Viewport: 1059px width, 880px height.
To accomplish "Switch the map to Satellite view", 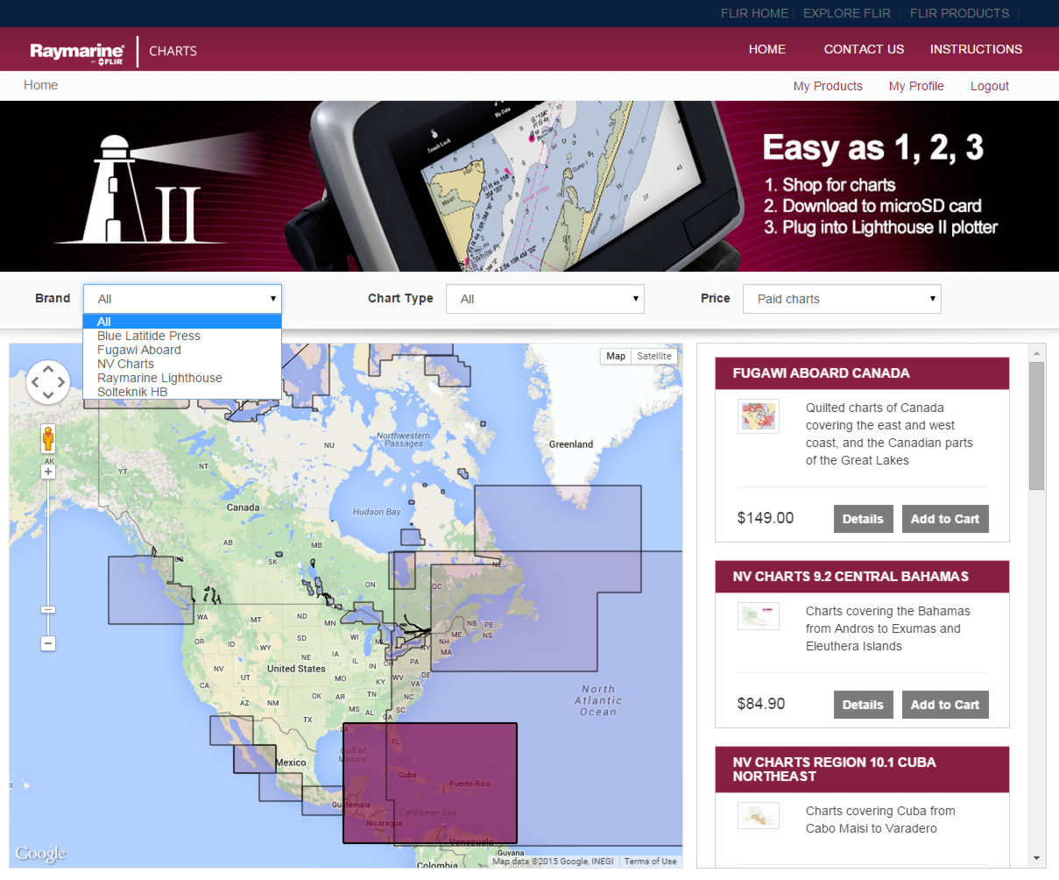I will [654, 356].
